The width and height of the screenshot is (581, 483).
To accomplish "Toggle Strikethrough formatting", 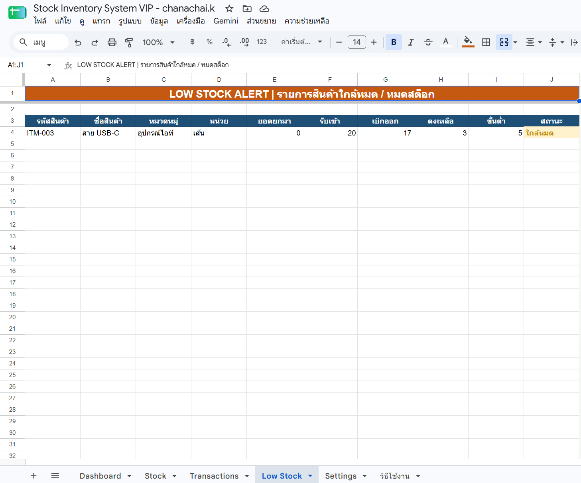I will [x=428, y=42].
